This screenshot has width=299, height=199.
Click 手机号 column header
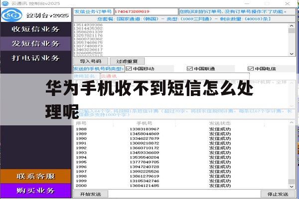click(x=145, y=123)
